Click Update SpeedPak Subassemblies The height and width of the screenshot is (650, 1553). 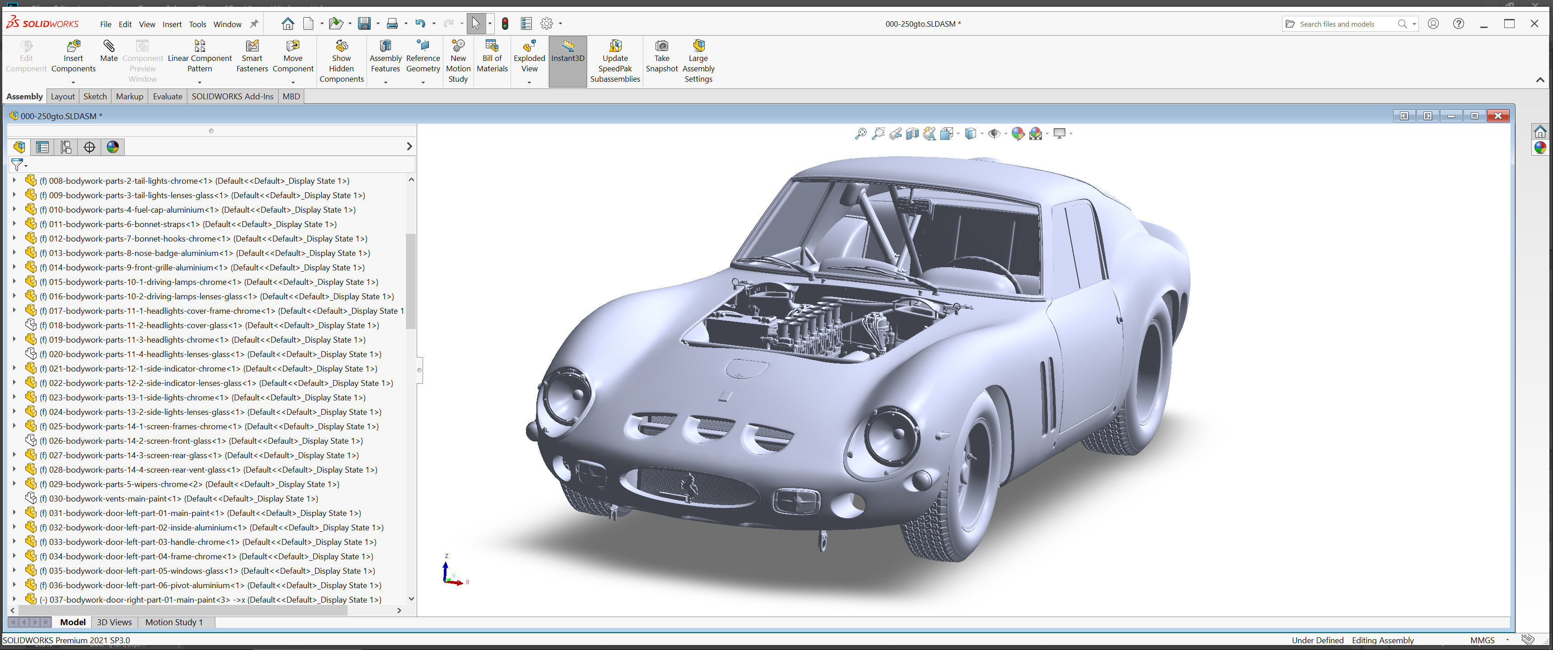pyautogui.click(x=615, y=61)
